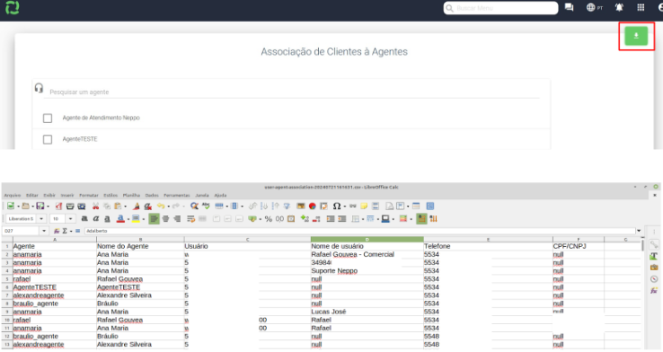Toggle Wrap Text
The image size is (663, 352).
click(190, 218)
